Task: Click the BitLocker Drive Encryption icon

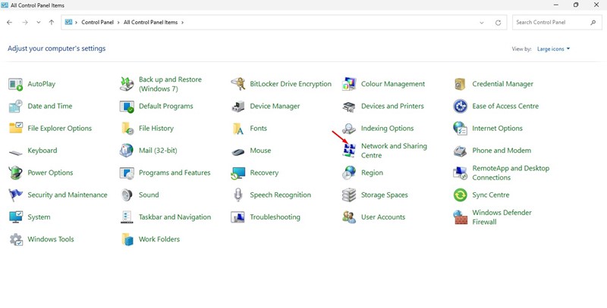Action: [x=238, y=84]
